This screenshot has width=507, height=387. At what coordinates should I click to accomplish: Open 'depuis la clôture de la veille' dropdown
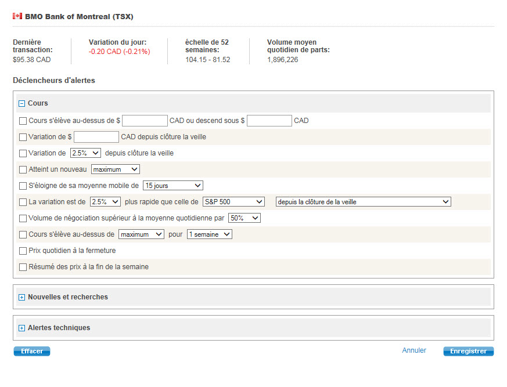[x=363, y=202]
